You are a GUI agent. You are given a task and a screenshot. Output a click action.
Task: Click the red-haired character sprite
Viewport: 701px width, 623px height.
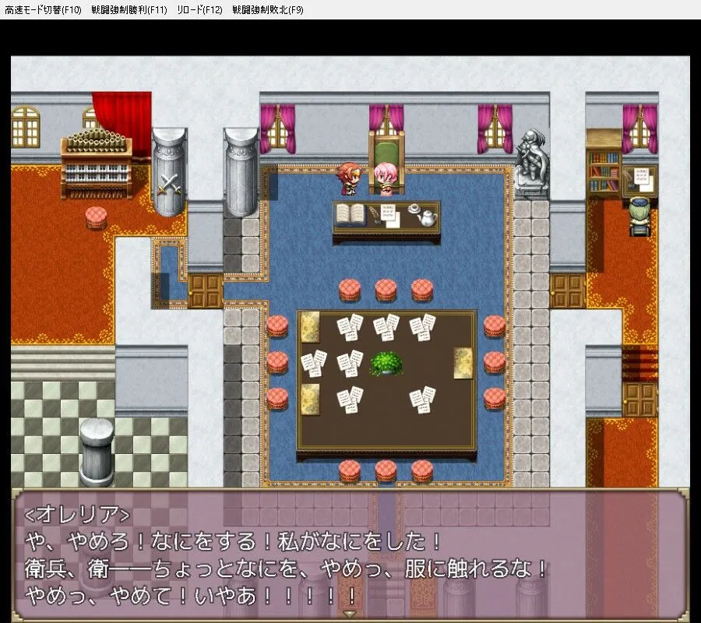tap(350, 178)
